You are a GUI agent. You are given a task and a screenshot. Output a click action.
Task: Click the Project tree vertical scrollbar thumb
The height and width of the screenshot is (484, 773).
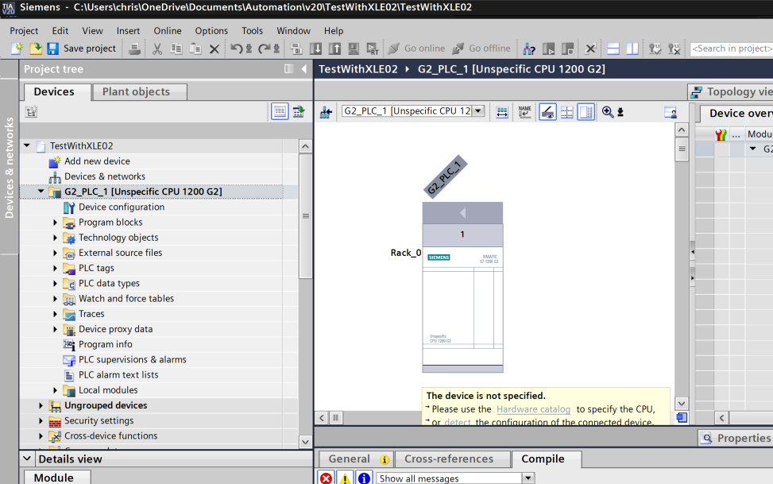pos(306,216)
